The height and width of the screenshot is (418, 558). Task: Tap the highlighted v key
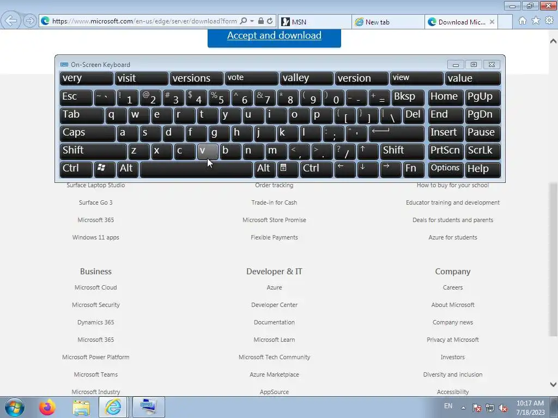pos(208,151)
